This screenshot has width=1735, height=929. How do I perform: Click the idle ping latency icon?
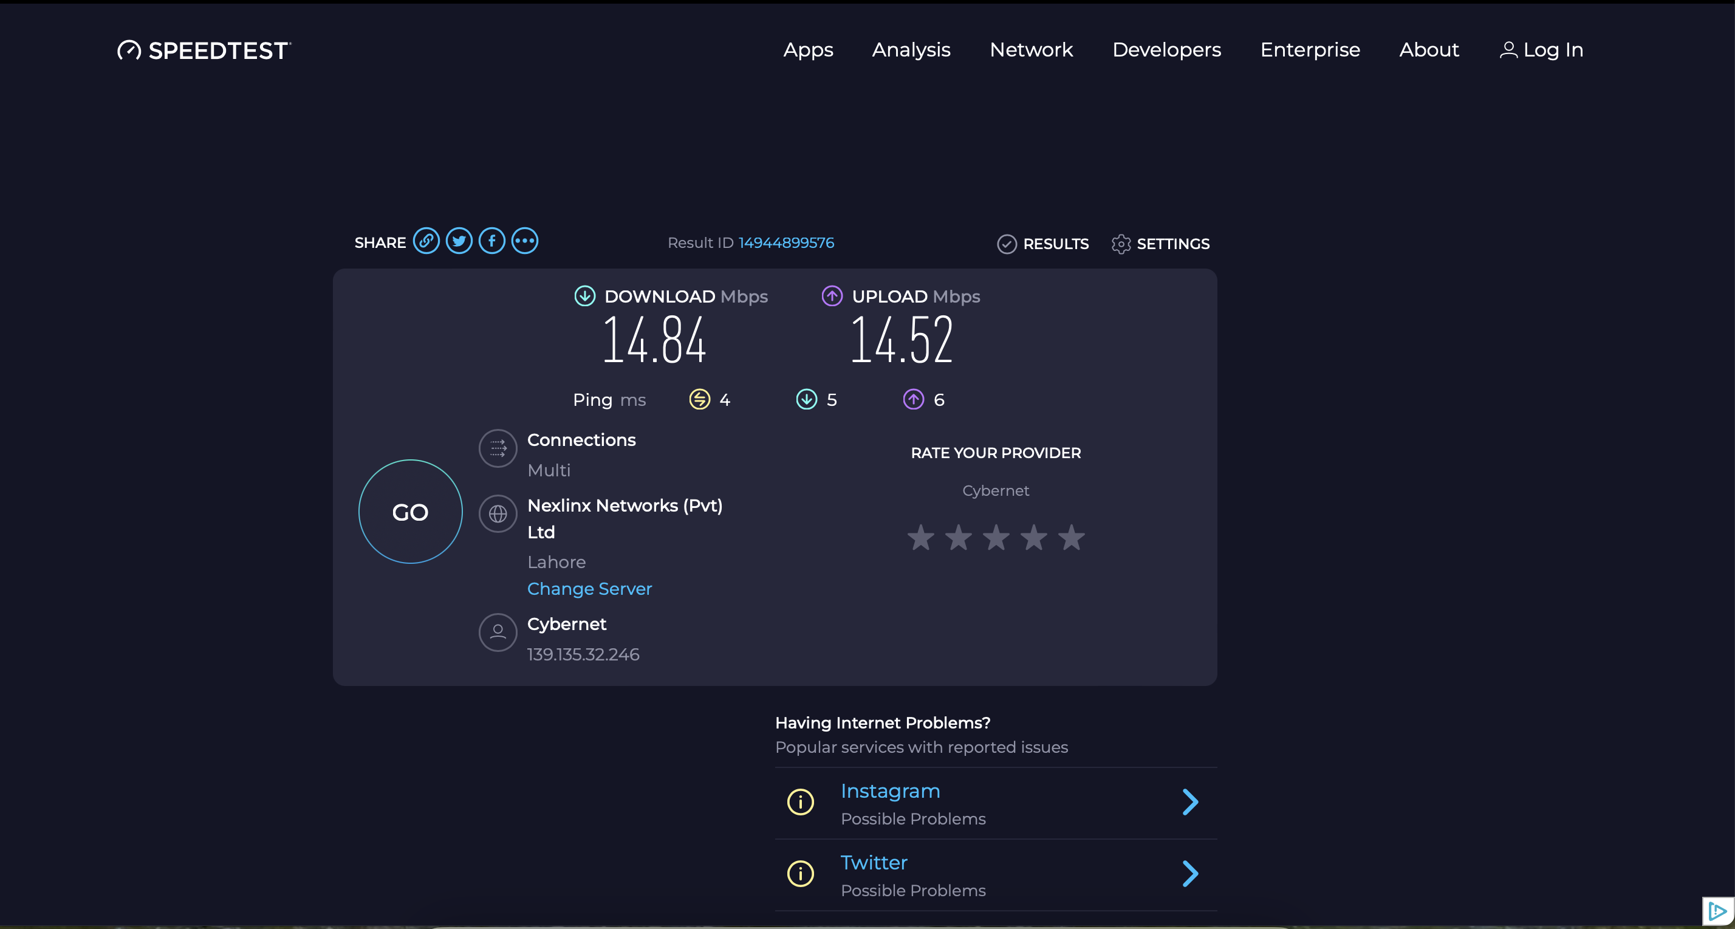(700, 400)
